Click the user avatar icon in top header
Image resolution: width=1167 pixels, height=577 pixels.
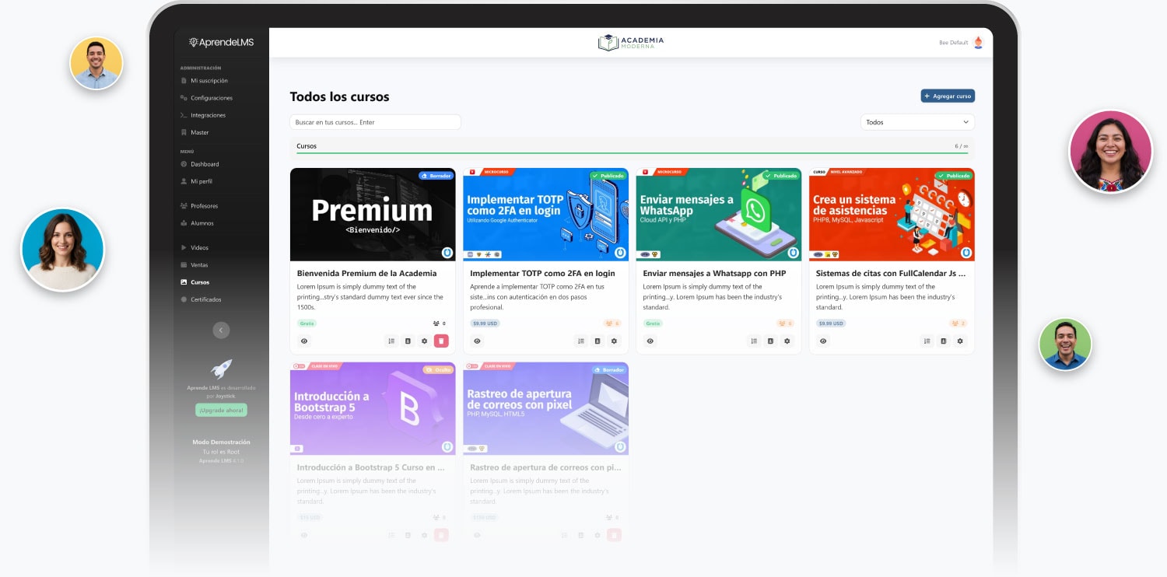[978, 43]
